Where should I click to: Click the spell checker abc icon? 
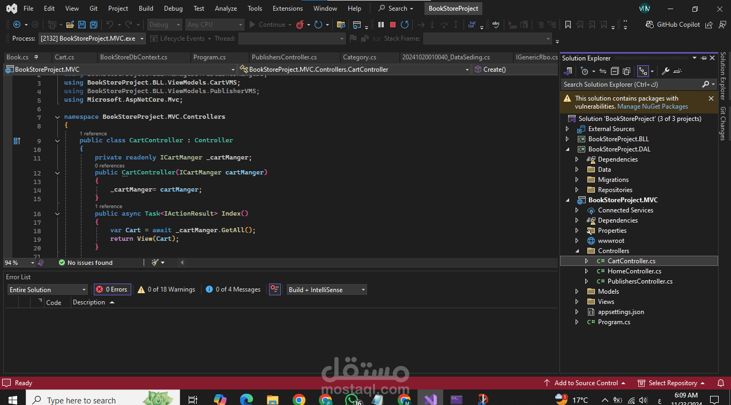(496, 25)
